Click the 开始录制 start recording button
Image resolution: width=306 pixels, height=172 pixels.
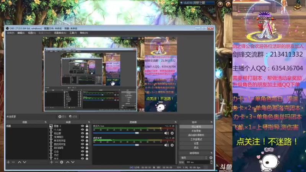click(196, 131)
